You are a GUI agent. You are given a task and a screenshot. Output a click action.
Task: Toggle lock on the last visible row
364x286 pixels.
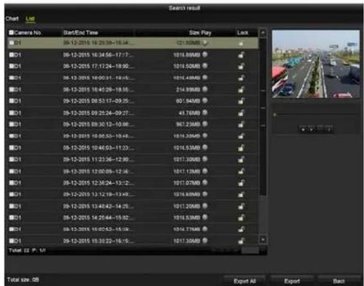coord(241,241)
